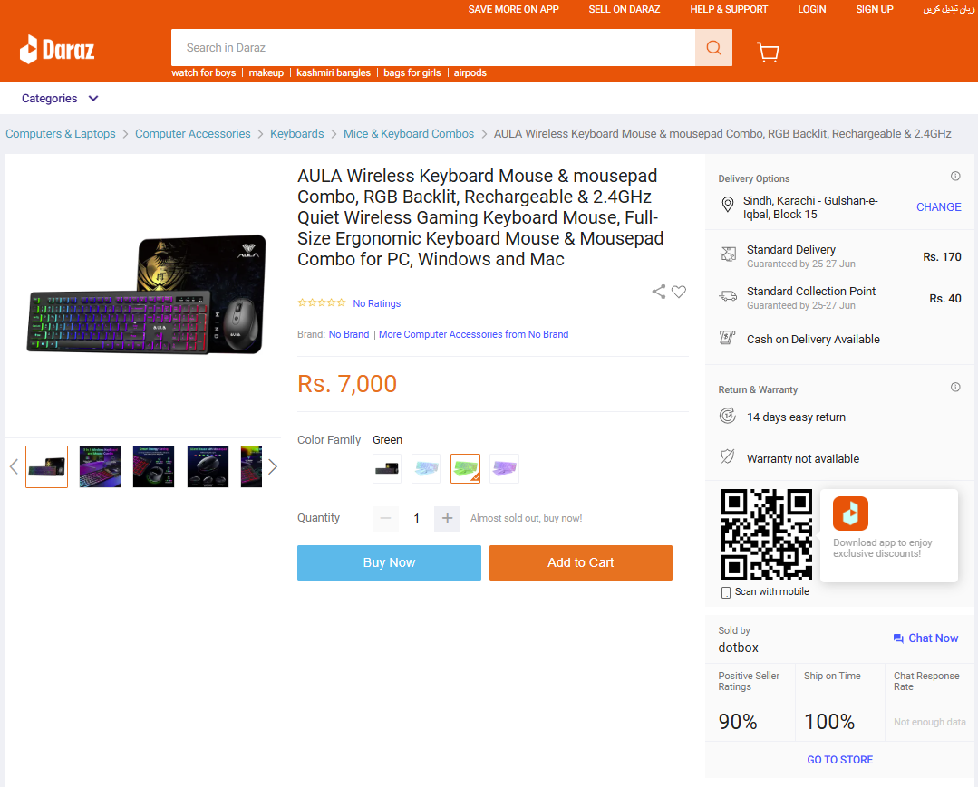Click the No Brand link
978x787 pixels.
click(x=349, y=334)
